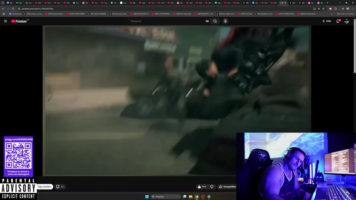Switch to the Loja browser tab

click(x=123, y=3)
